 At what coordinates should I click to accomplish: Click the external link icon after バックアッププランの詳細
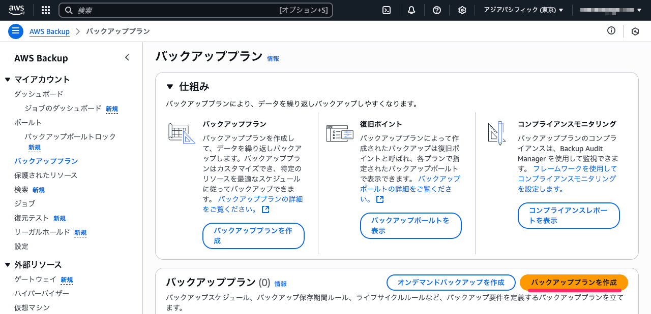265,210
